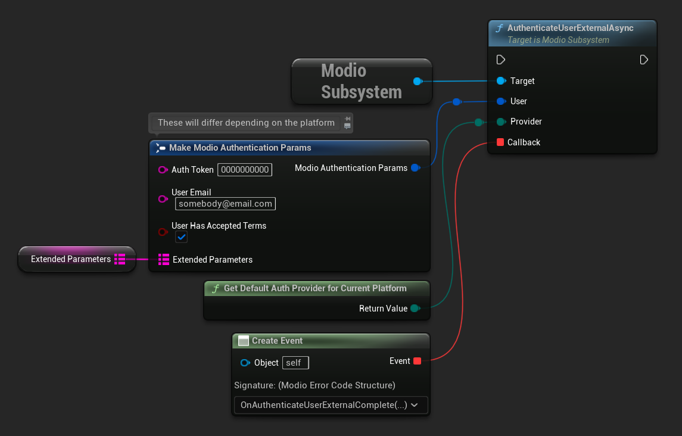
Task: Select the Make Modio Authentication Params node header
Action: (x=289, y=148)
